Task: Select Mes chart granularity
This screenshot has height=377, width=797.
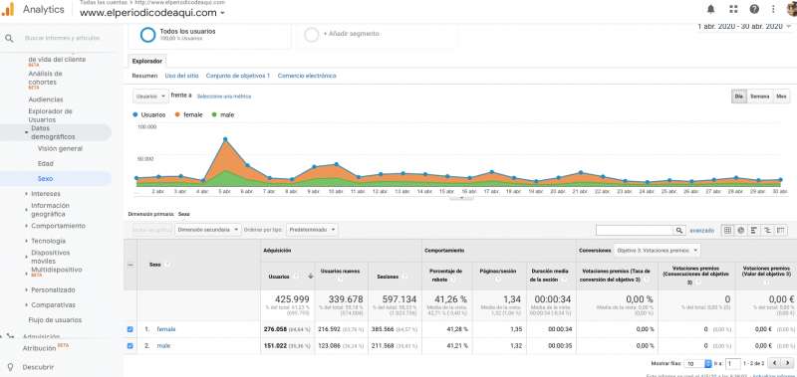Action: [x=782, y=96]
